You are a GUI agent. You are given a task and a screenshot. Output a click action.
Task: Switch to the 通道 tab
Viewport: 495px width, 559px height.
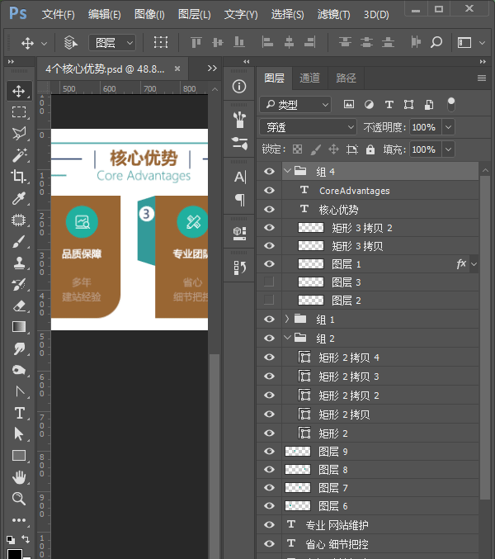click(x=309, y=78)
